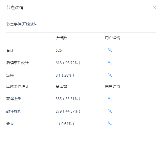Click the 流失 row label
The height and width of the screenshot is (141, 162).
(10, 75)
